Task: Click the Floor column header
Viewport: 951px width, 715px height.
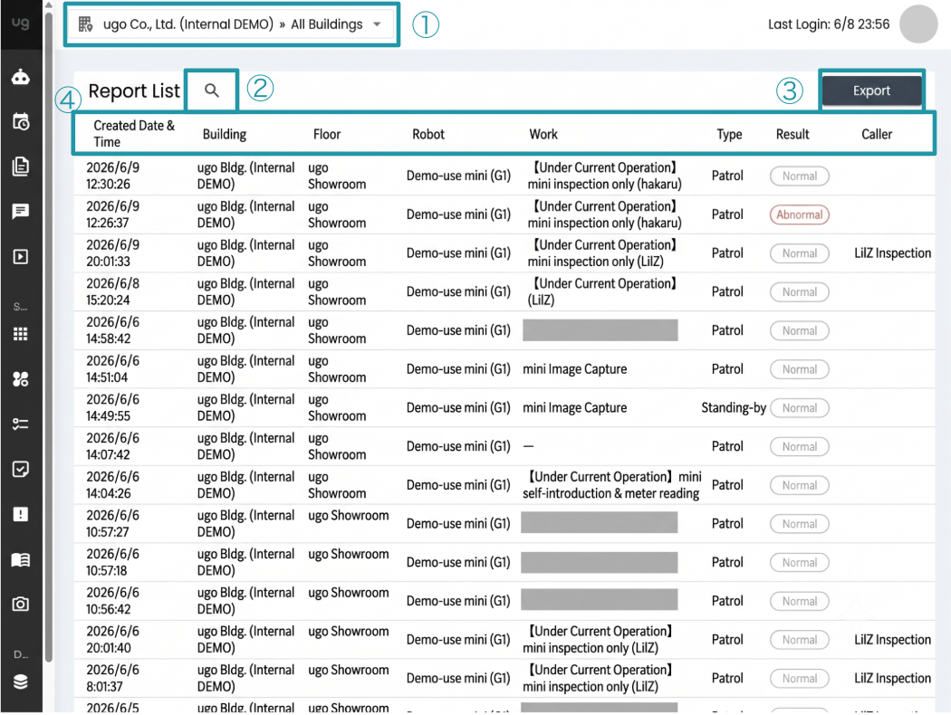Action: (327, 134)
